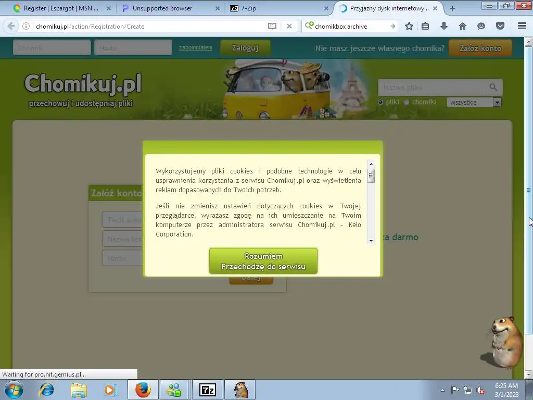Close the Register Escargot tab

109,8
